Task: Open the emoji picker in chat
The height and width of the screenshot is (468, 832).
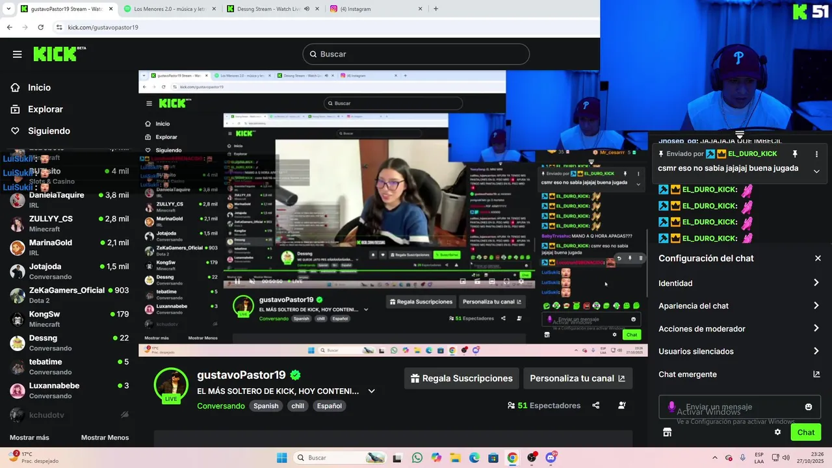Action: pyautogui.click(x=809, y=407)
